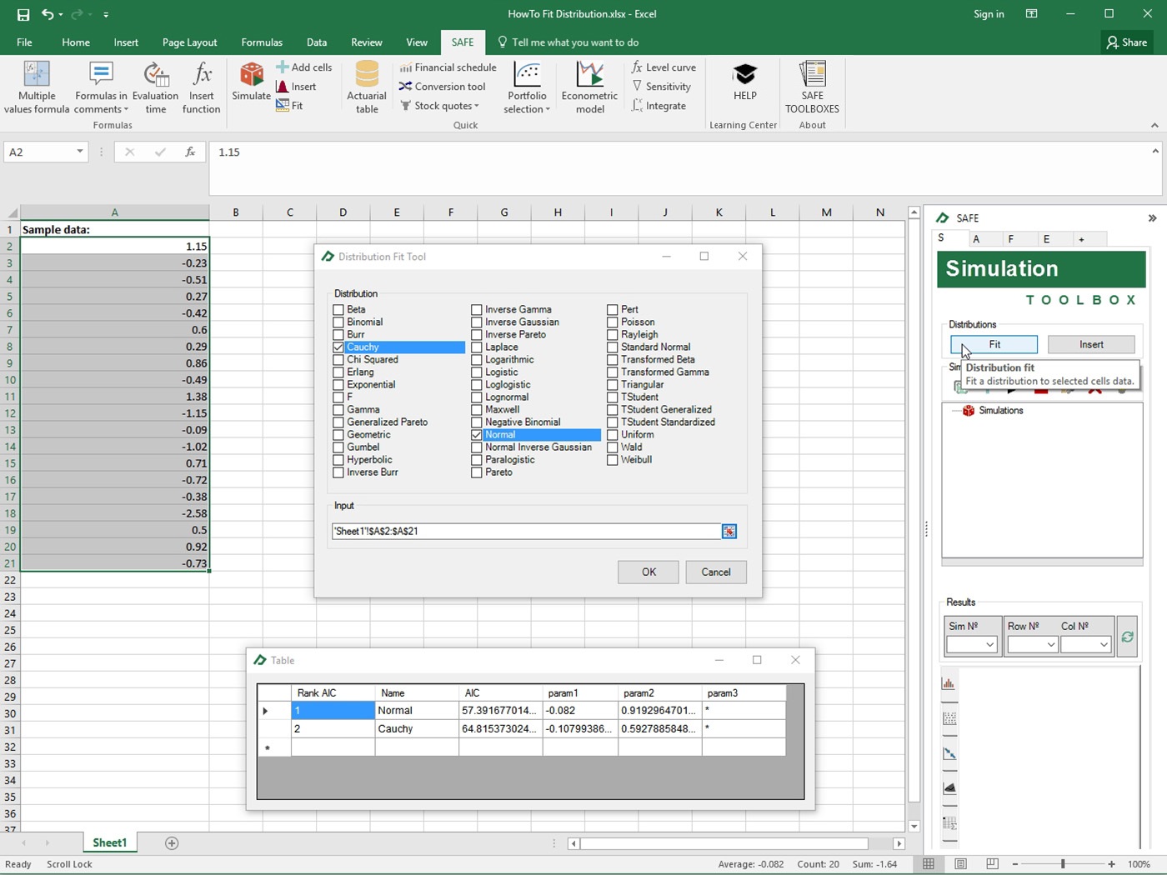Click the Undo arrow icon
This screenshot has height=875, width=1167.
(x=48, y=14)
